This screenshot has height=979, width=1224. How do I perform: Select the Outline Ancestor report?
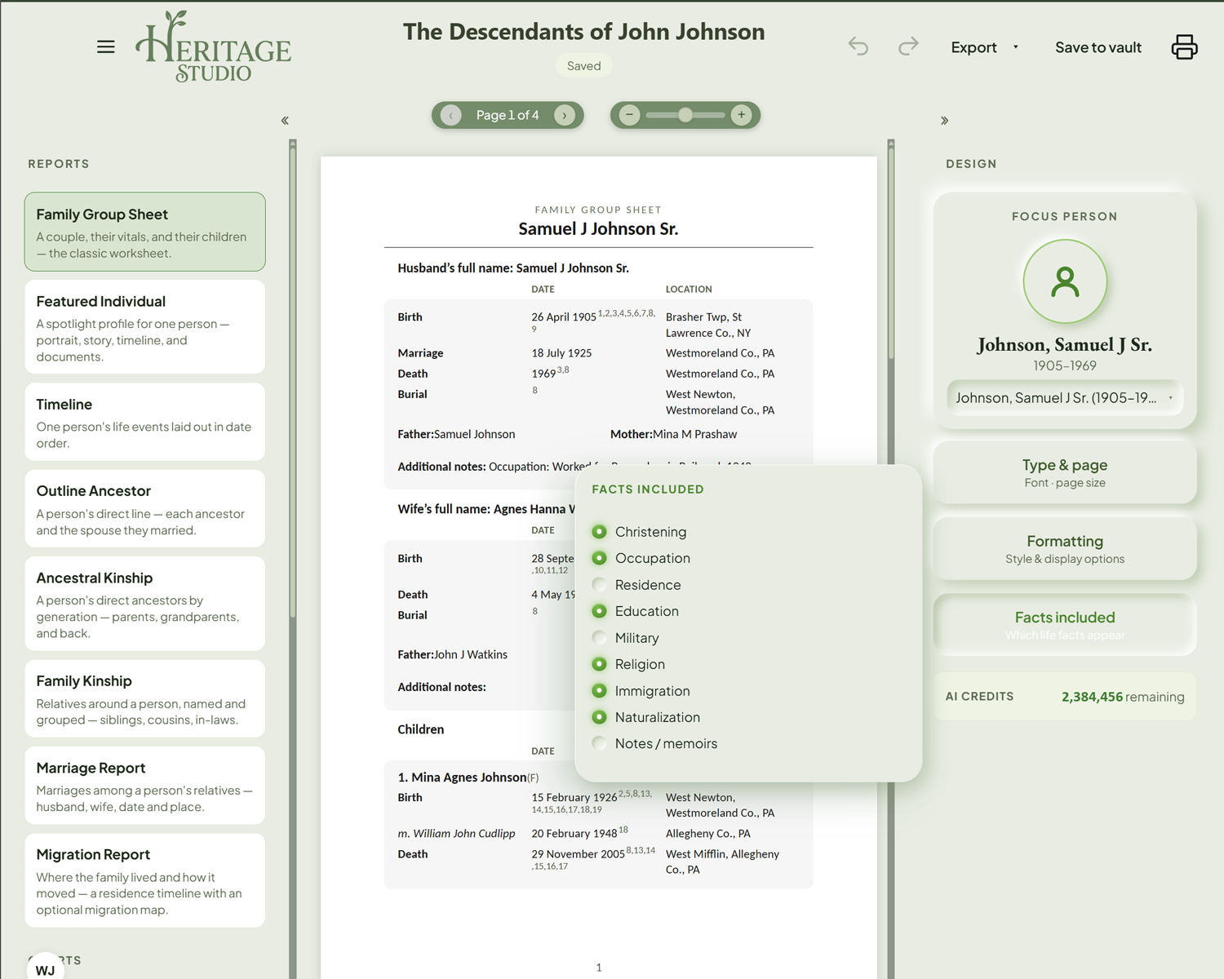145,508
